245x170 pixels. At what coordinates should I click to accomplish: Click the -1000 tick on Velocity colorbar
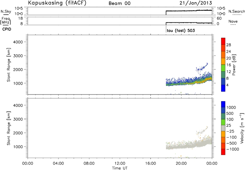(232, 149)
